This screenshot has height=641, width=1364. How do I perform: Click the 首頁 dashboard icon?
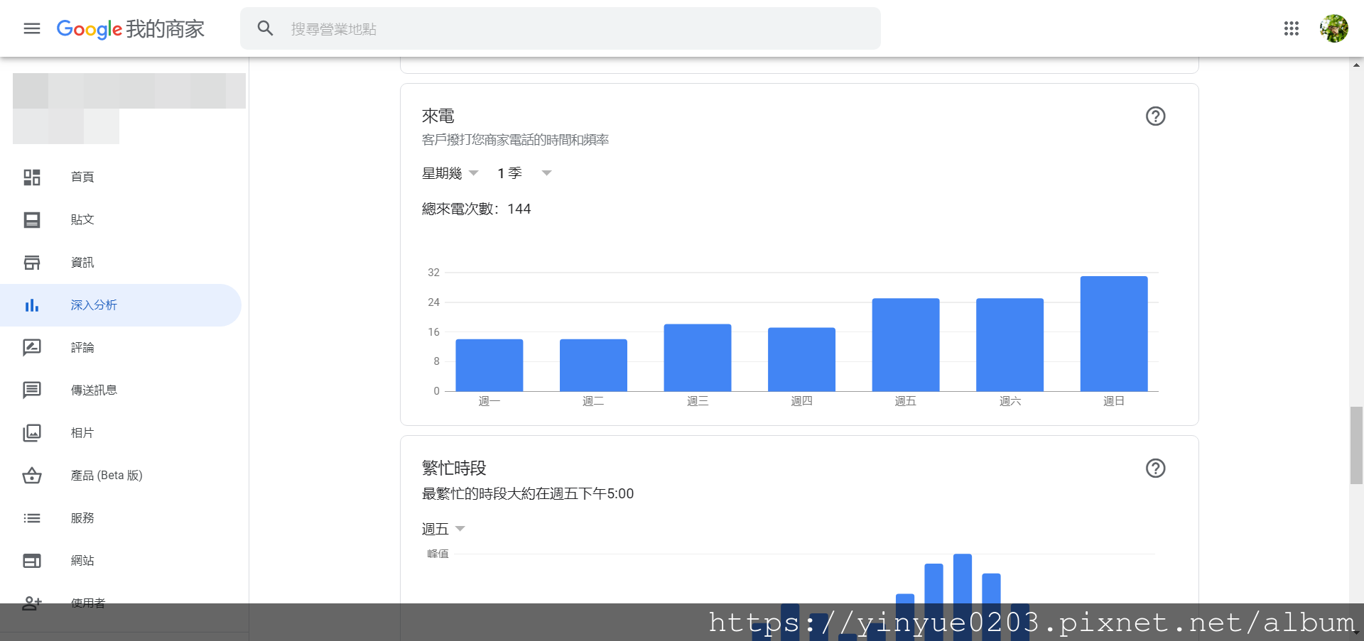[x=32, y=177]
